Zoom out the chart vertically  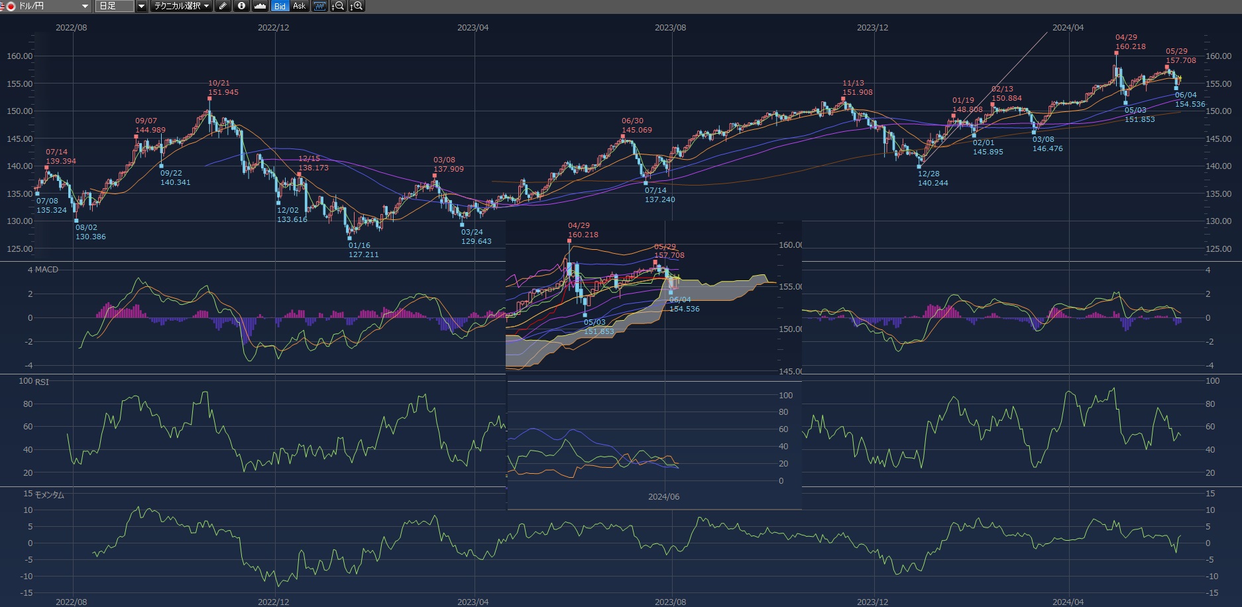coord(338,6)
